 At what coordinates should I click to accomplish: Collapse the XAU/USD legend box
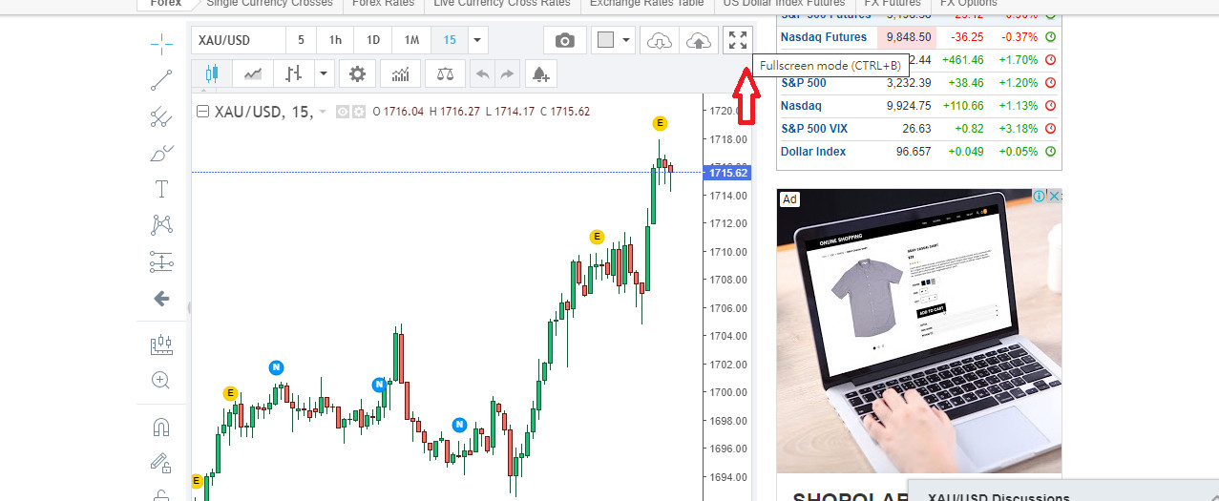(x=202, y=112)
